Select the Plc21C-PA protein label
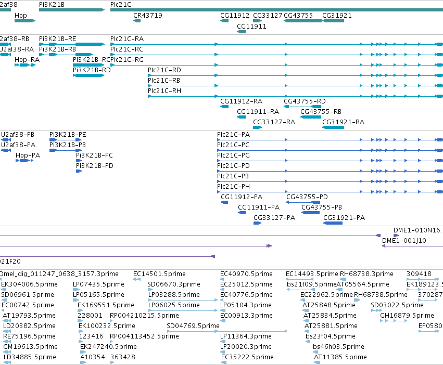 [x=233, y=135]
